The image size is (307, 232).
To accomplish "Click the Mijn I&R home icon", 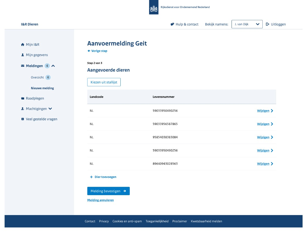I will pos(23,45).
